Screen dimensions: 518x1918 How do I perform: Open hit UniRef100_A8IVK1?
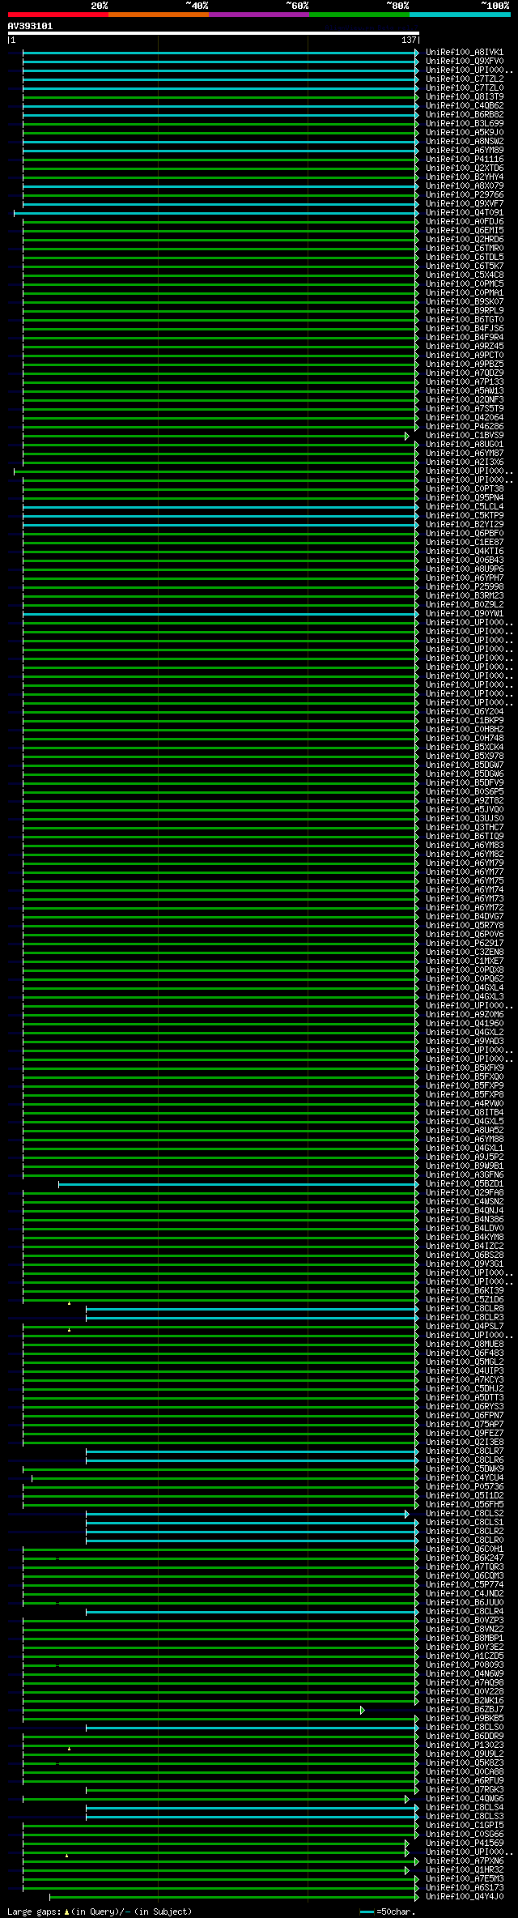(465, 53)
